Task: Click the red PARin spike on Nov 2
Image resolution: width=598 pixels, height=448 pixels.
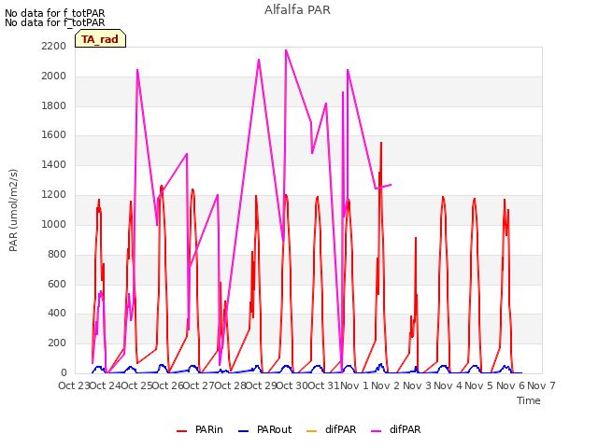Action: point(381,143)
